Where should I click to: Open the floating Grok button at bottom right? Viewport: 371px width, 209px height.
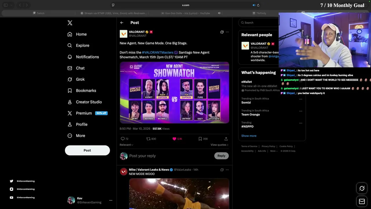(362, 188)
